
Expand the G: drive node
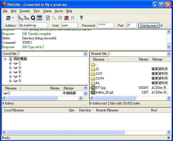pyautogui.click(x=10, y=81)
